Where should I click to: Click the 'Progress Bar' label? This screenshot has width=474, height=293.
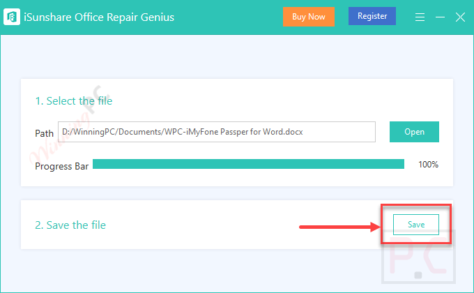pos(61,166)
